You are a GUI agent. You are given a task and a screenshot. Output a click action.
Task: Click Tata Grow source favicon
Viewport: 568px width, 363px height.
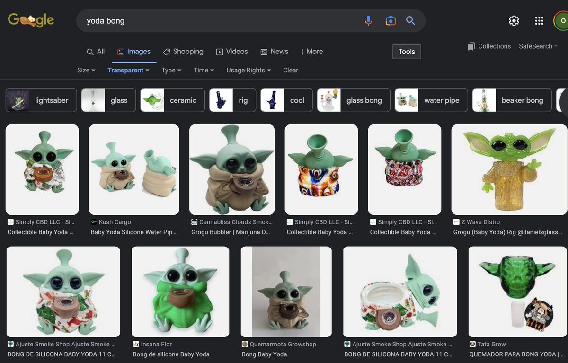point(472,344)
